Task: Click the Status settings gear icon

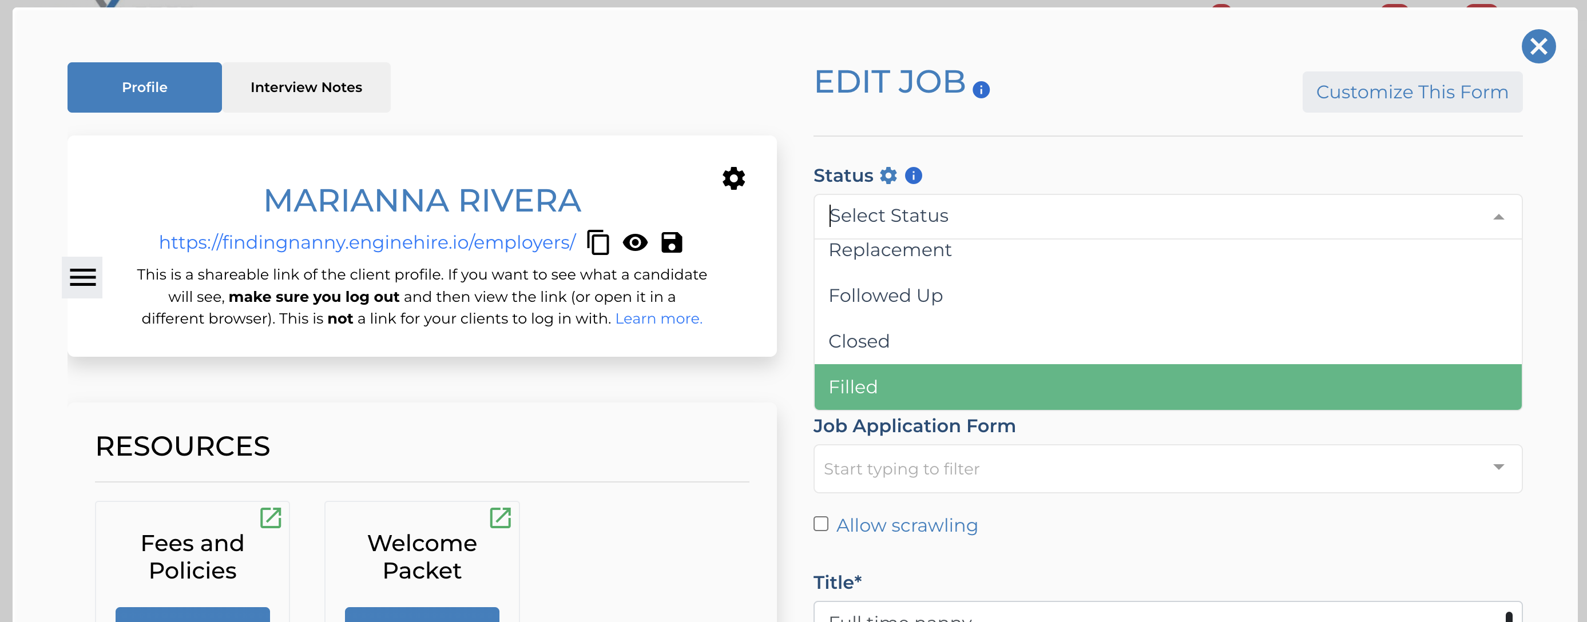Action: click(x=888, y=176)
